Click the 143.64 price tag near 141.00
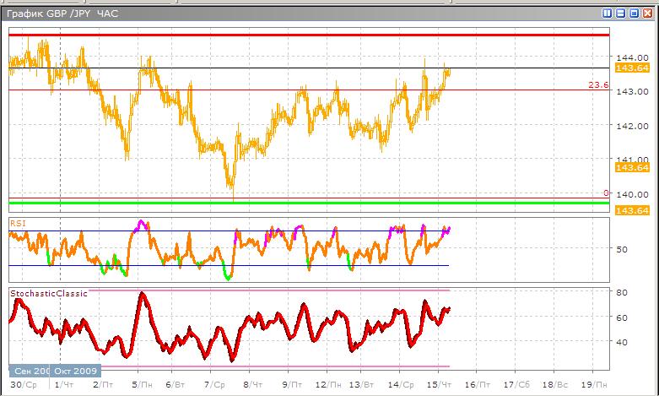The image size is (659, 396). (x=631, y=168)
